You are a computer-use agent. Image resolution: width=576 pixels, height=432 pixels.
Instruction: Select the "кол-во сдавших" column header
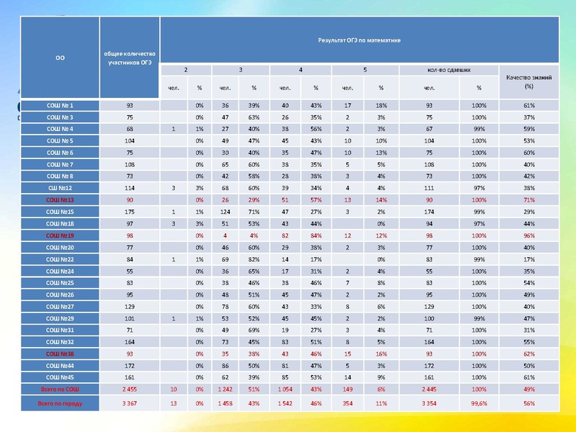point(449,70)
